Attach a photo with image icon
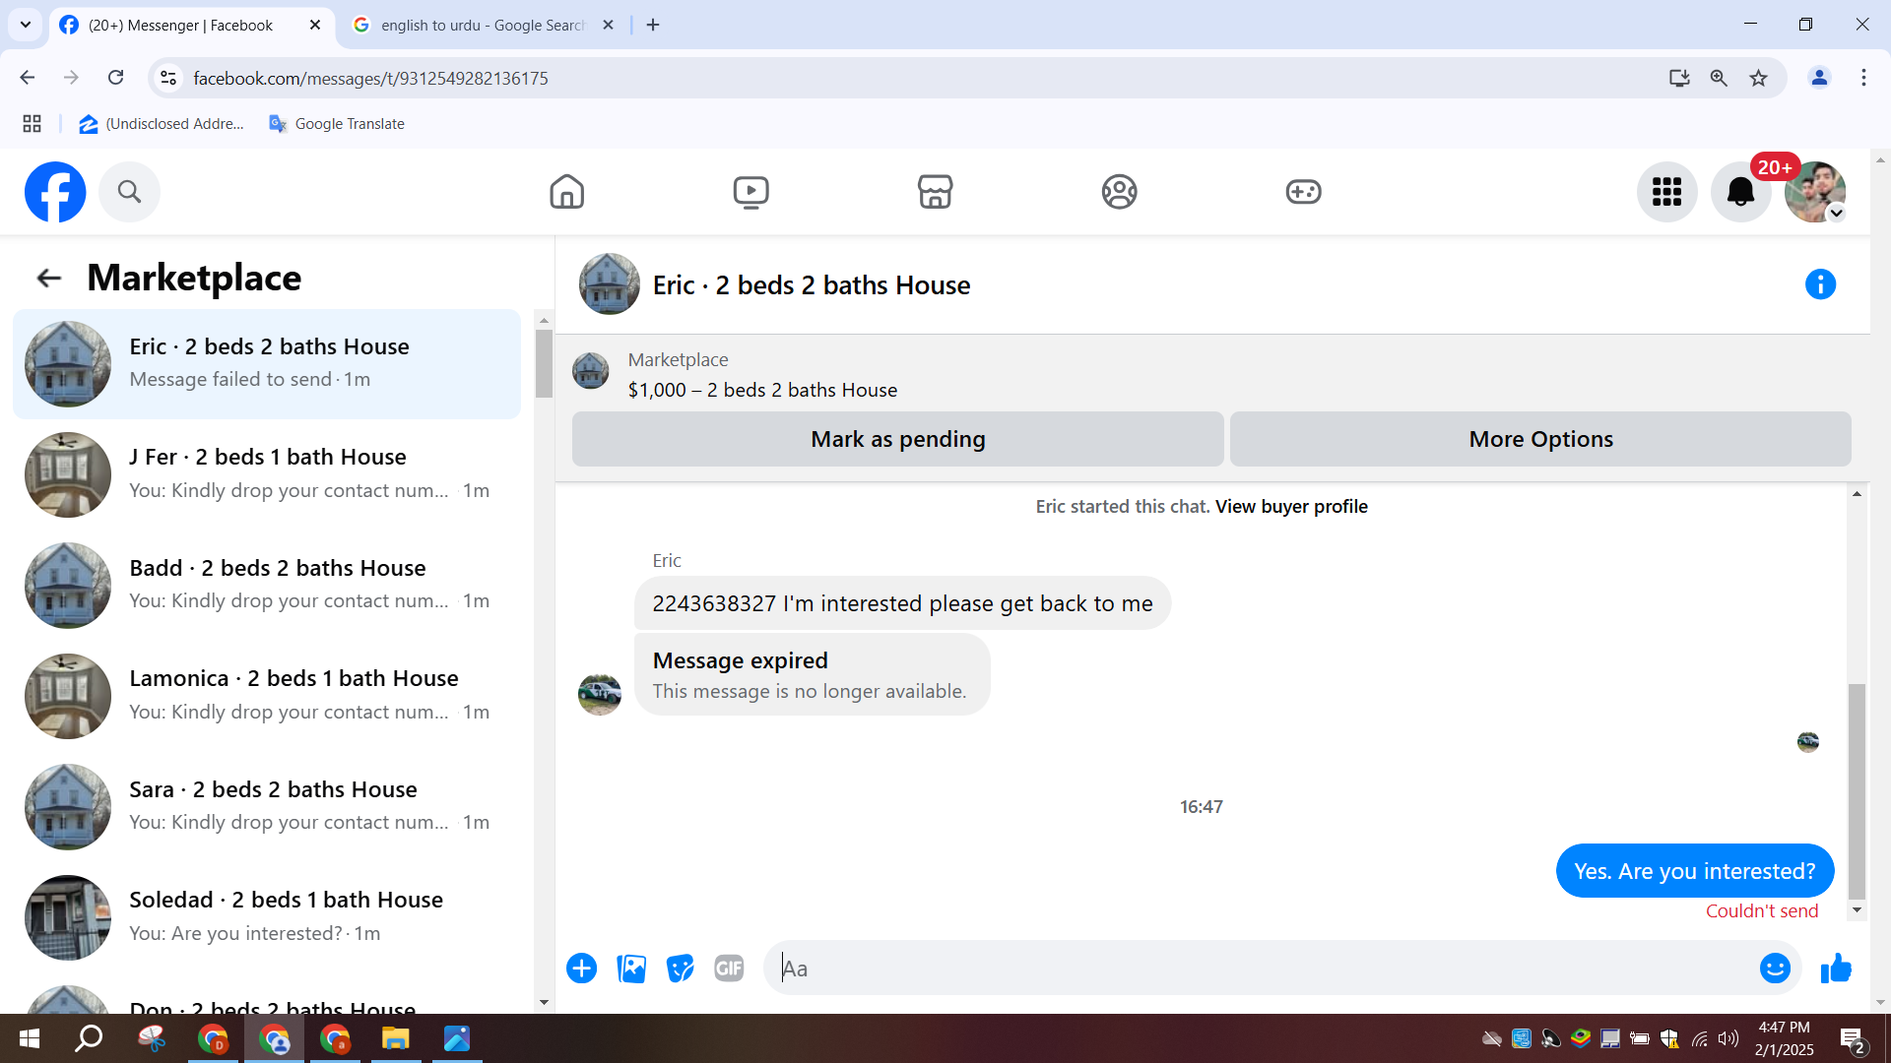Viewport: 1891px width, 1063px height. 631,969
